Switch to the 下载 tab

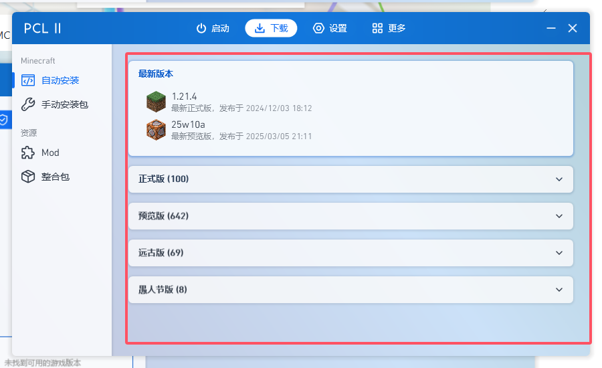(x=271, y=28)
